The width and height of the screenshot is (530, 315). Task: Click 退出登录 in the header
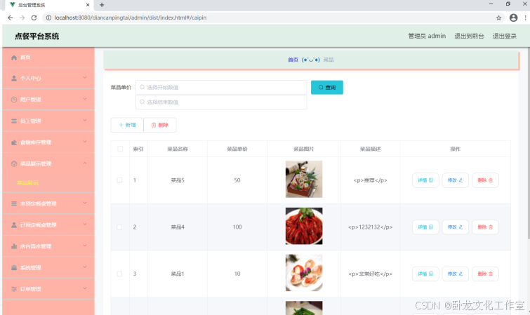tap(504, 36)
